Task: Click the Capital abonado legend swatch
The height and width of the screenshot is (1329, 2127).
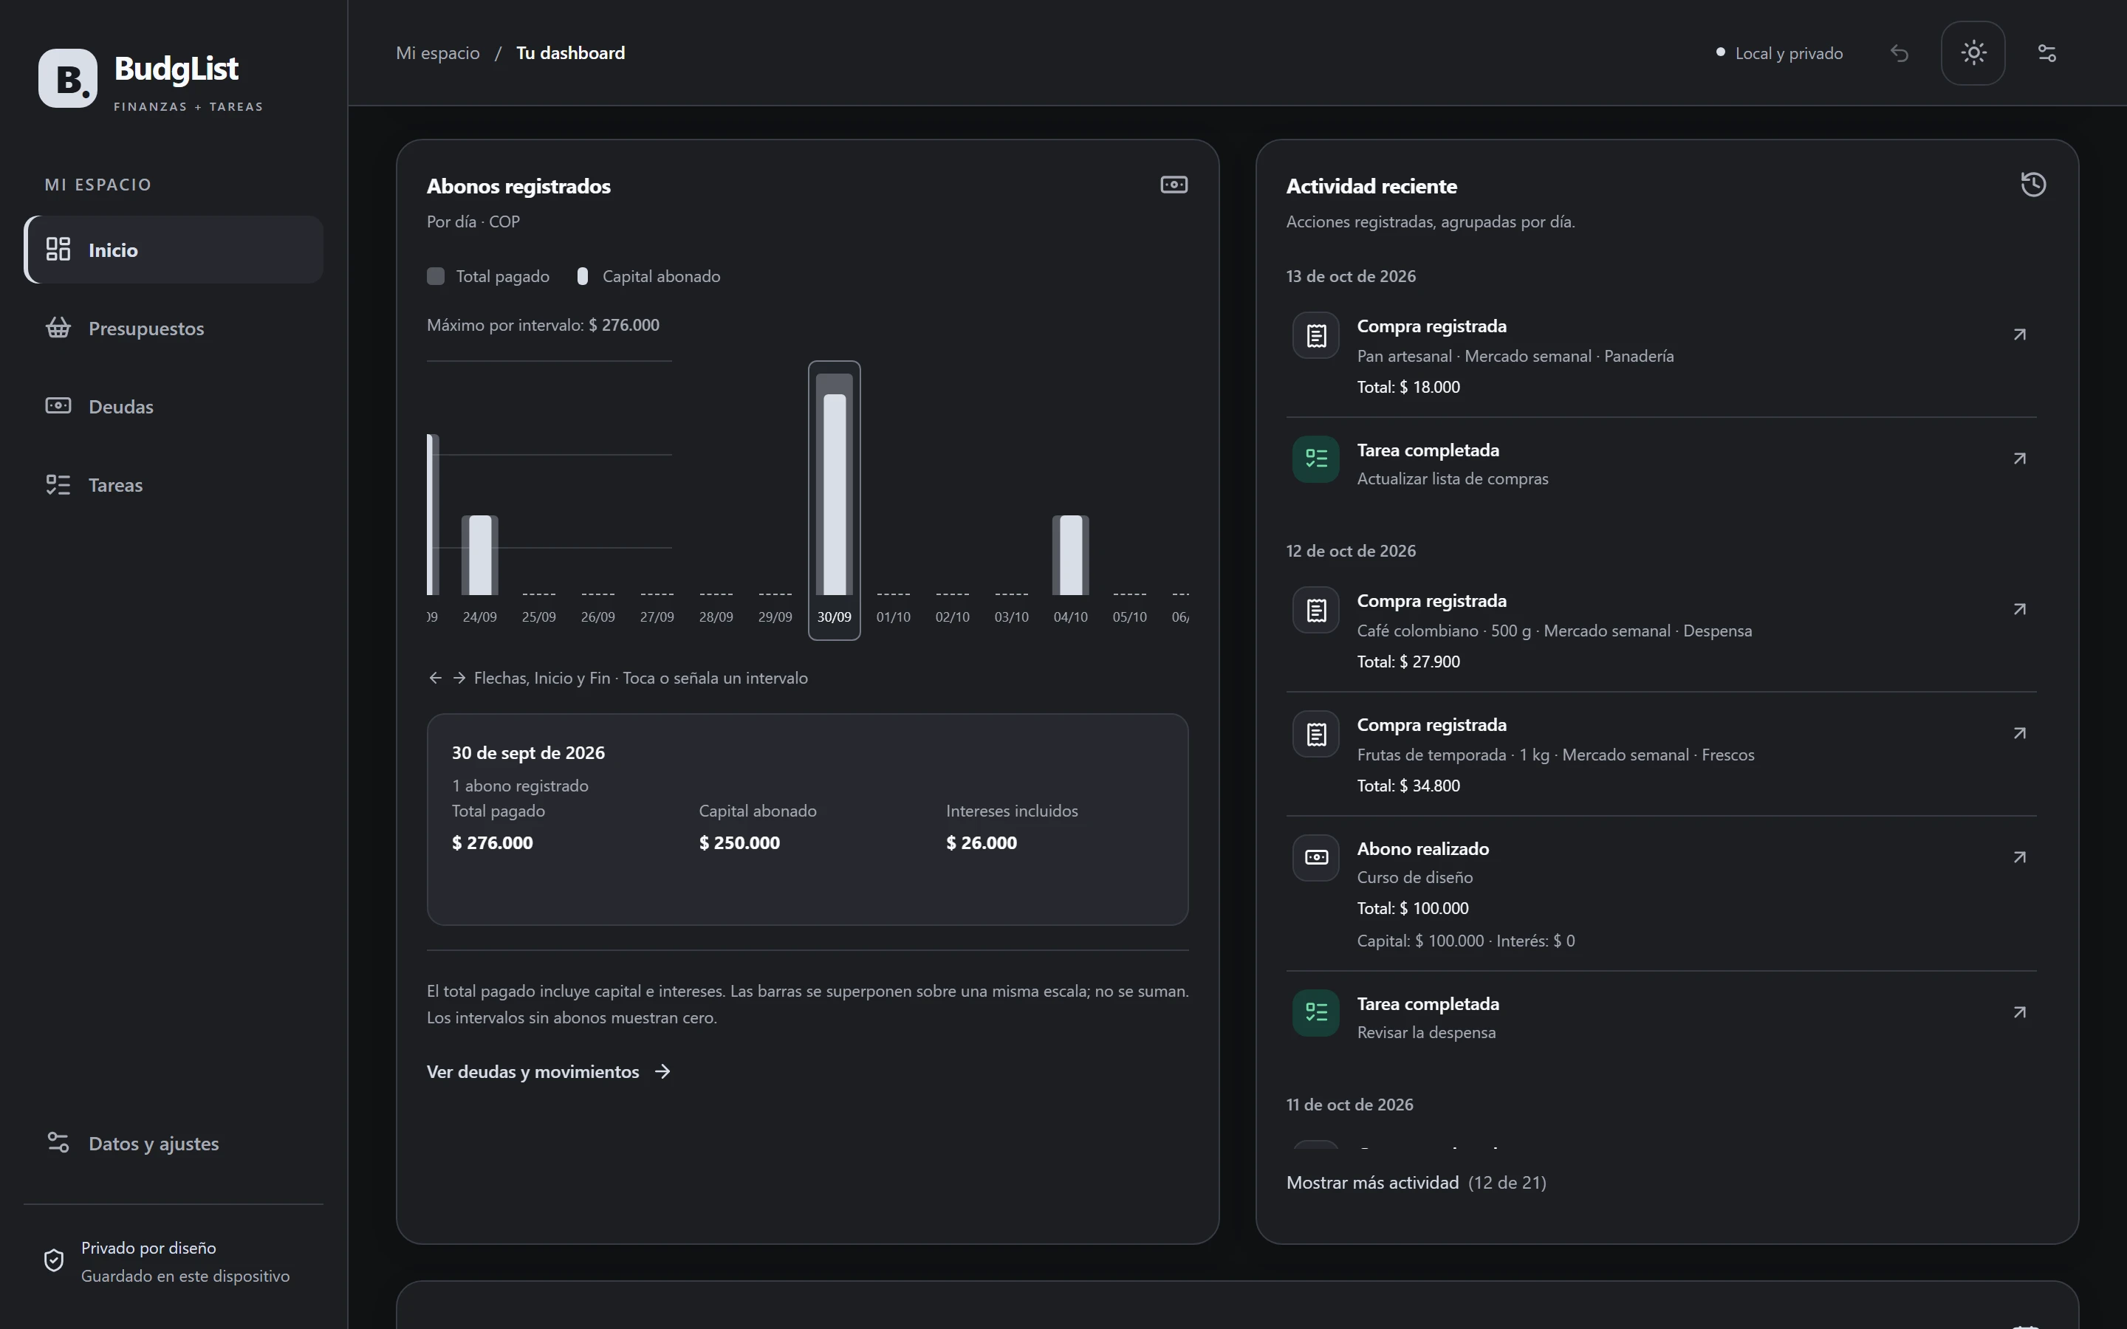Action: coord(582,276)
